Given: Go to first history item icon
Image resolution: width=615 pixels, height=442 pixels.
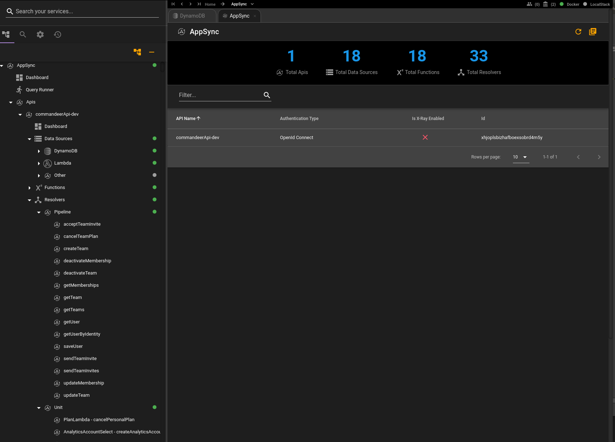Looking at the screenshot, I should [x=173, y=4].
